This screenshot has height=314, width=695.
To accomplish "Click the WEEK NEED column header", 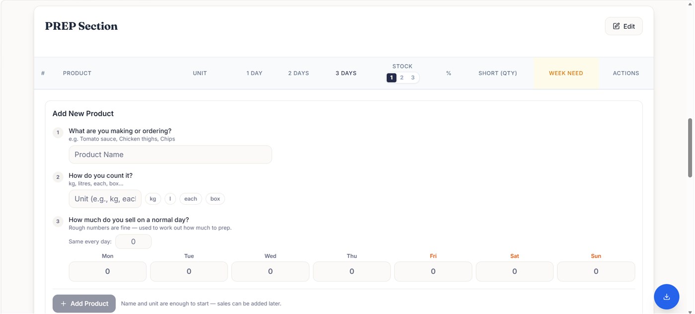I will pyautogui.click(x=566, y=73).
